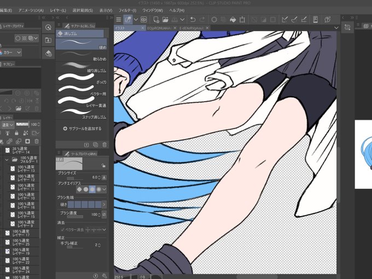Toggle Vector erase checkbox
Screen dimensions: 372x279
[62, 230]
